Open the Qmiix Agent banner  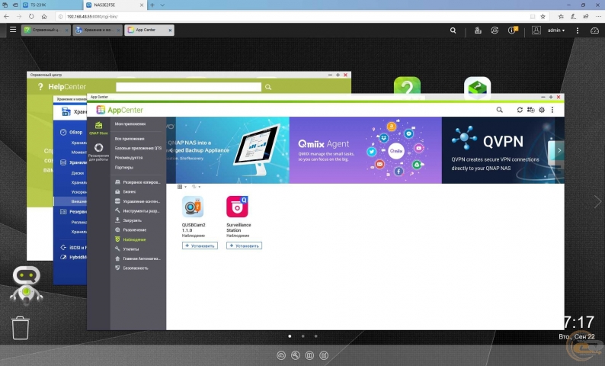click(x=366, y=150)
